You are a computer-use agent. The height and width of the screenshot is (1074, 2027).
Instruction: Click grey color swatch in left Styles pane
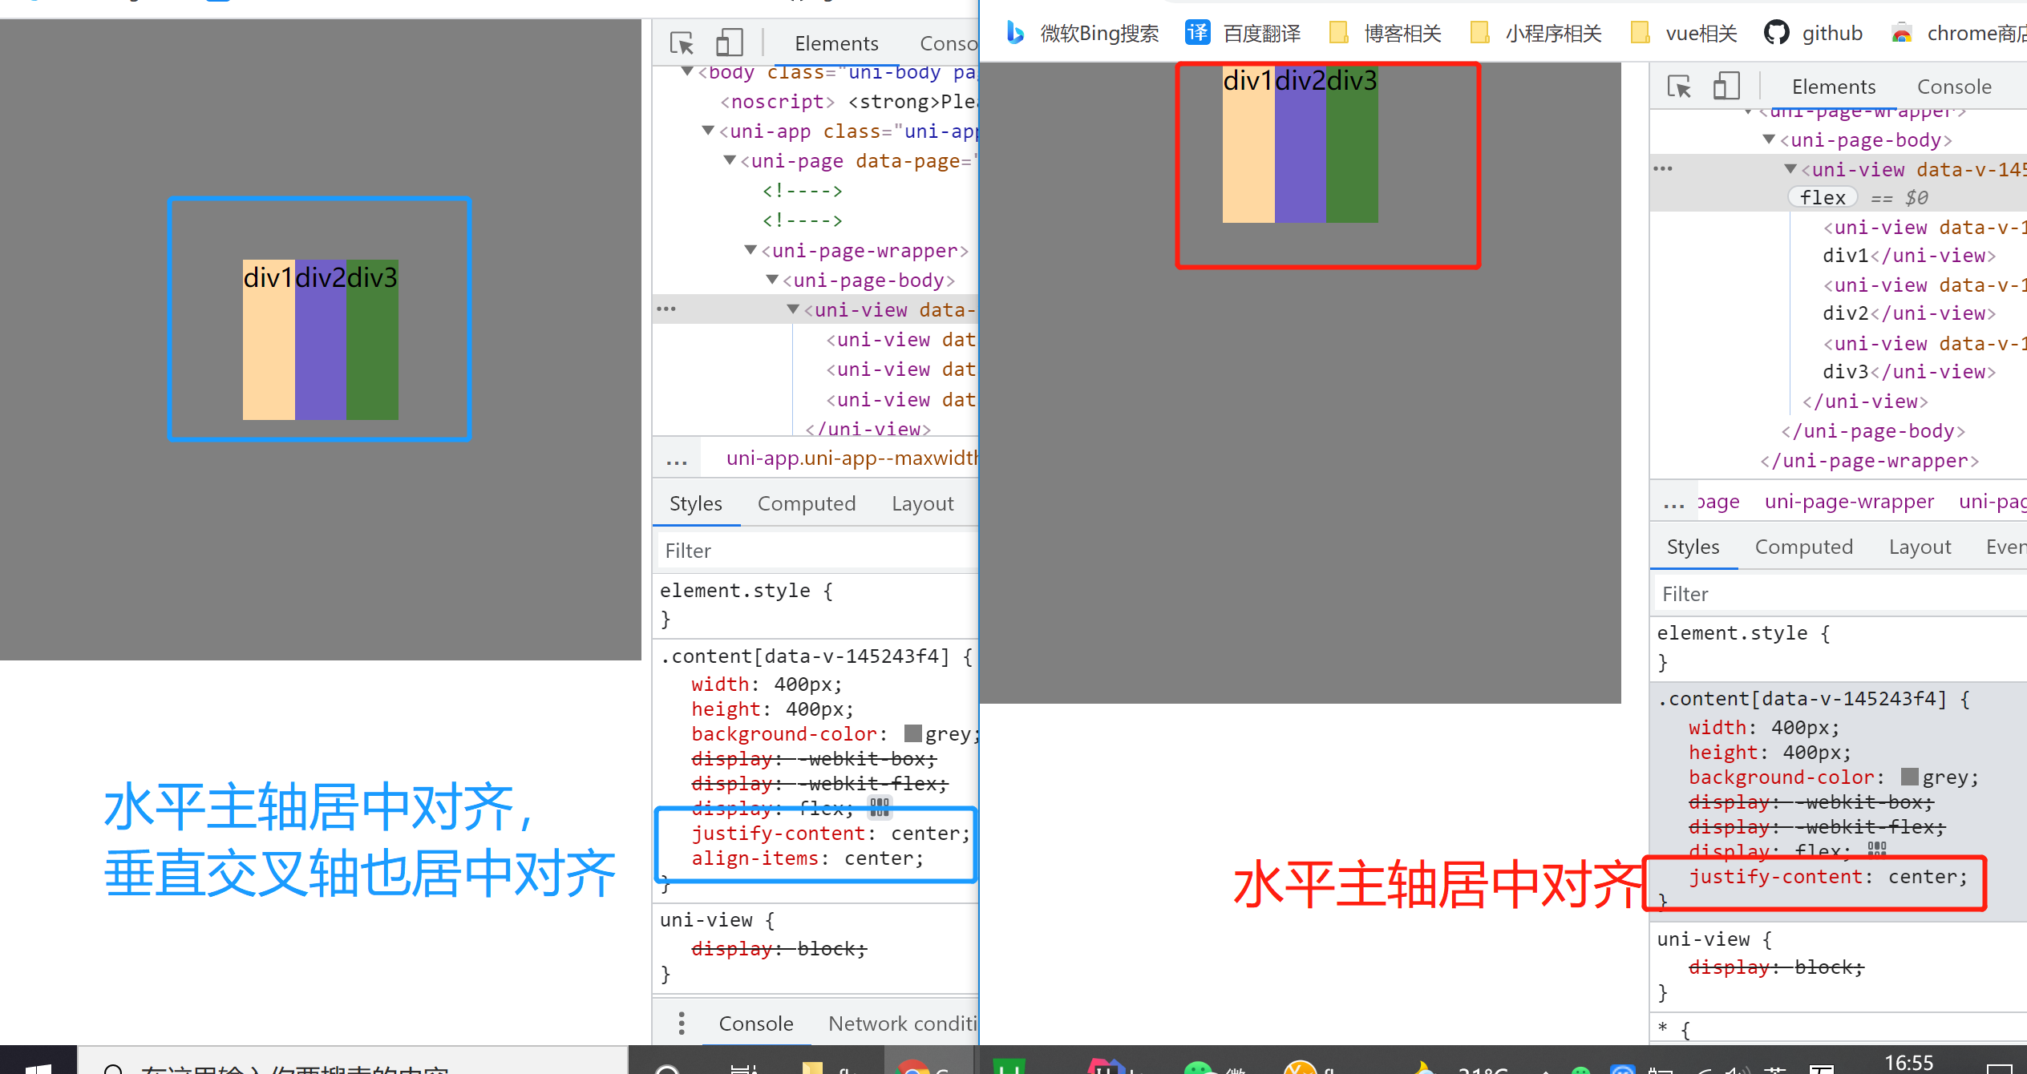click(912, 733)
